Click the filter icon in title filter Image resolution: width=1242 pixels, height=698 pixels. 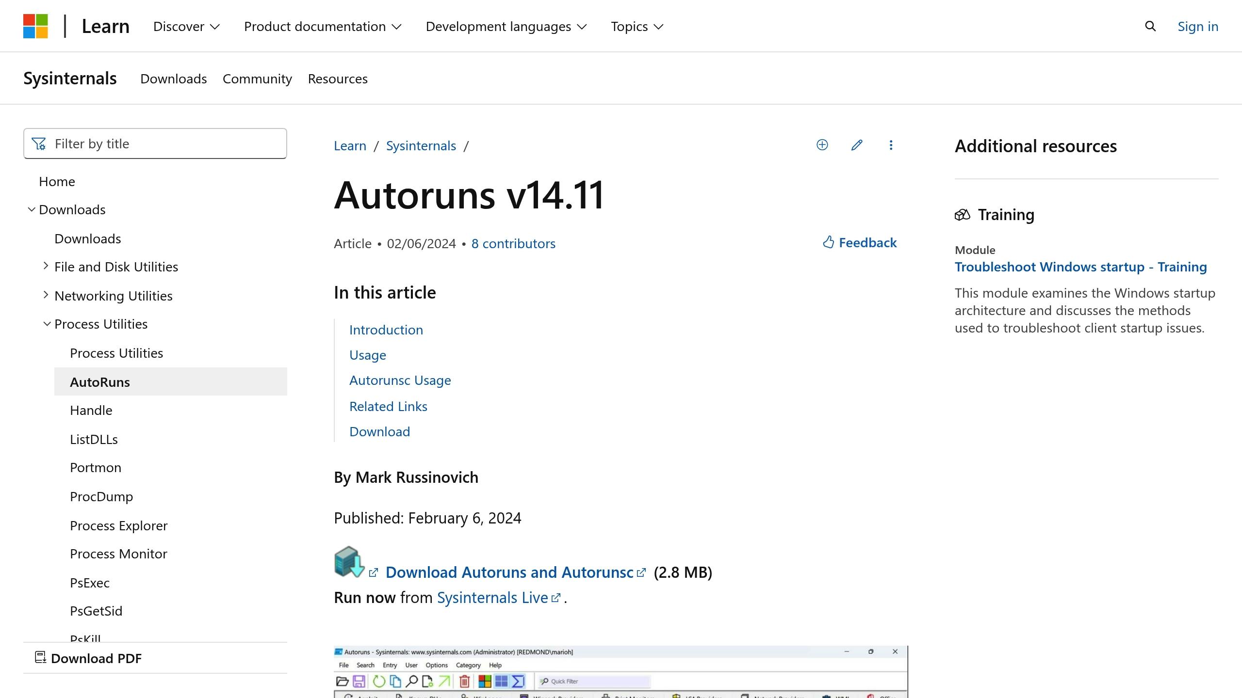pos(39,144)
